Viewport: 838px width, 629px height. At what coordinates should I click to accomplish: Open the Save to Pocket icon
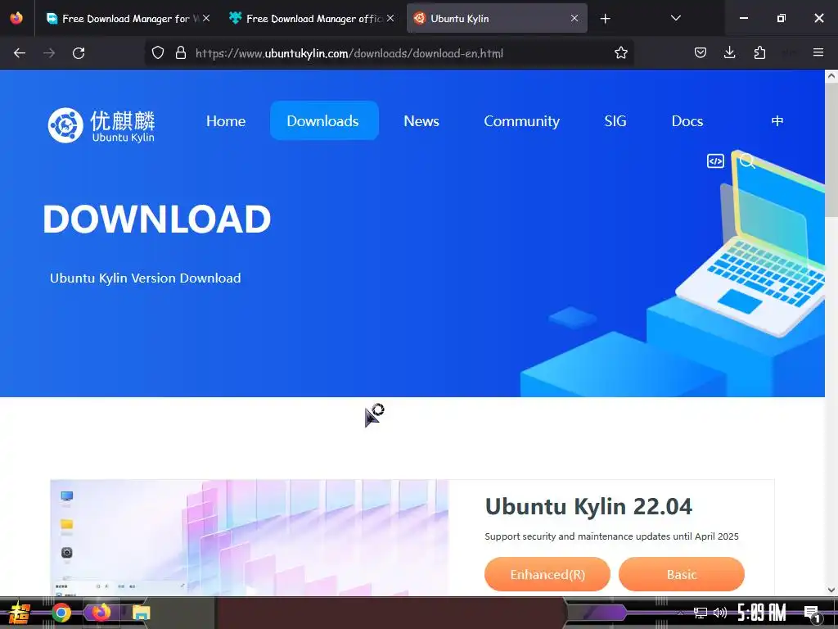(x=701, y=53)
